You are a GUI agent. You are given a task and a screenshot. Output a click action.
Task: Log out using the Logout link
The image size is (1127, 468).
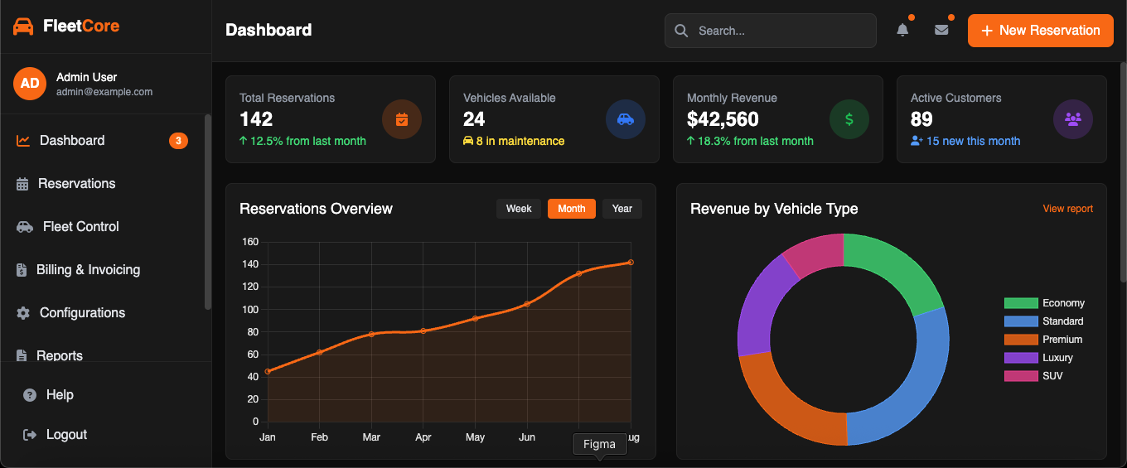pos(66,435)
